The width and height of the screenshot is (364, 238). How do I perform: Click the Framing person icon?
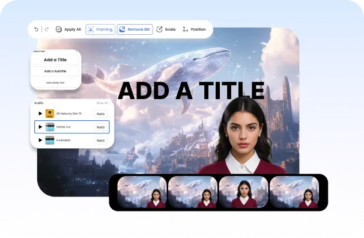coord(91,29)
